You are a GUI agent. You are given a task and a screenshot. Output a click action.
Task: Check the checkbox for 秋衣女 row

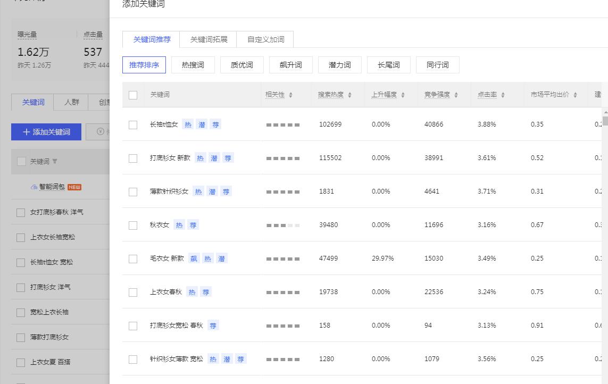133,224
